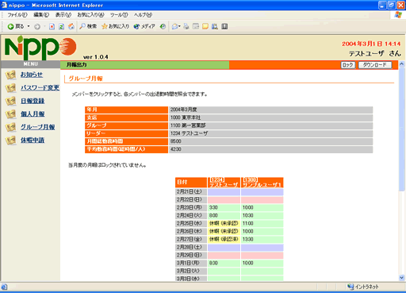Click the icon beside 休暇申請
Screen dimensions: 406x293
point(11,141)
